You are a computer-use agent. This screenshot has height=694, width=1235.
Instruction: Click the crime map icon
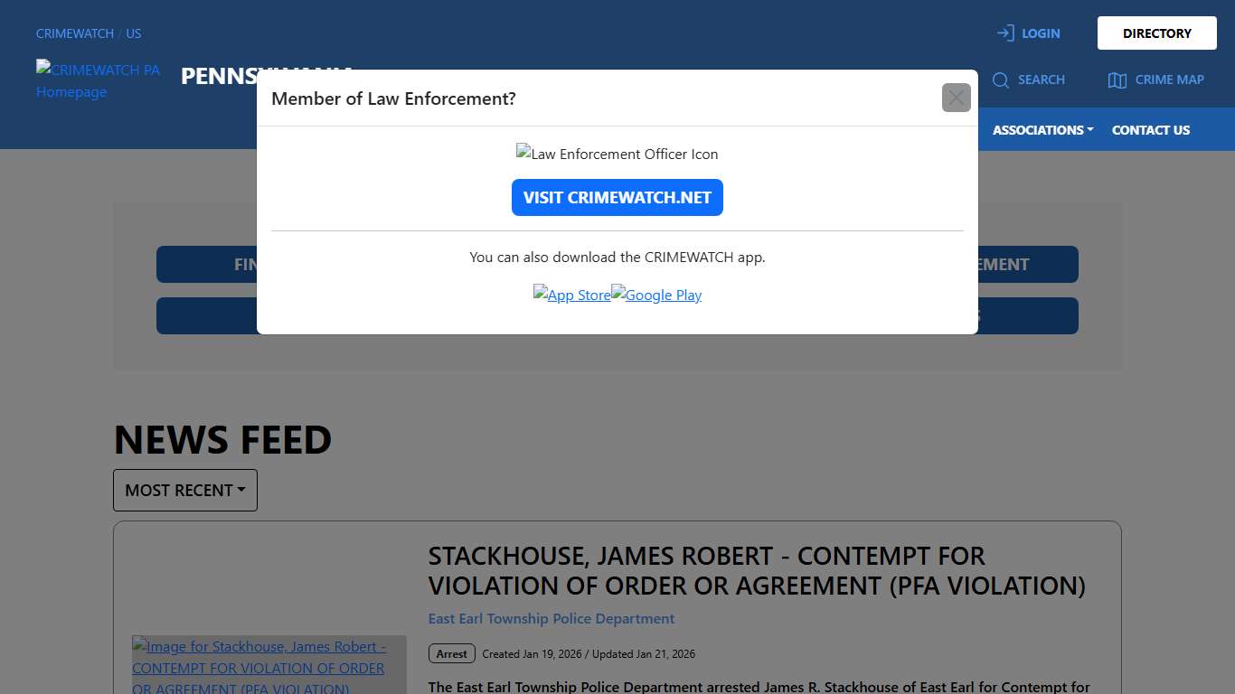click(1117, 80)
